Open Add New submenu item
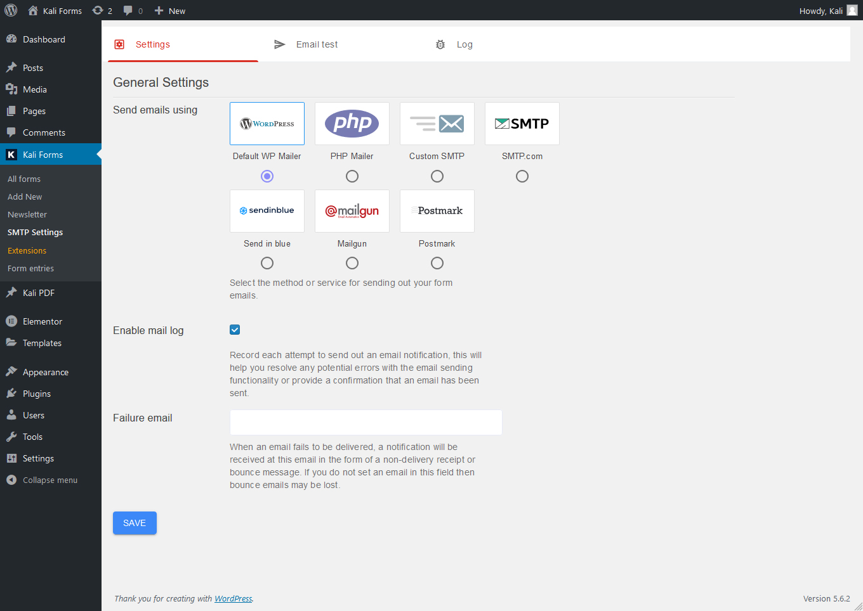Image resolution: width=863 pixels, height=611 pixels. [25, 196]
